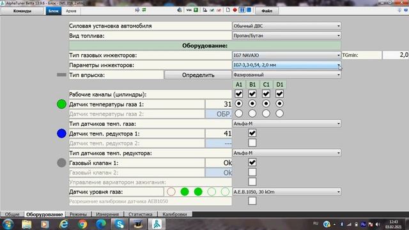The height and width of the screenshot is (230, 409).
Task: Click the graph-like icon after green T
Action: pos(204,10)
